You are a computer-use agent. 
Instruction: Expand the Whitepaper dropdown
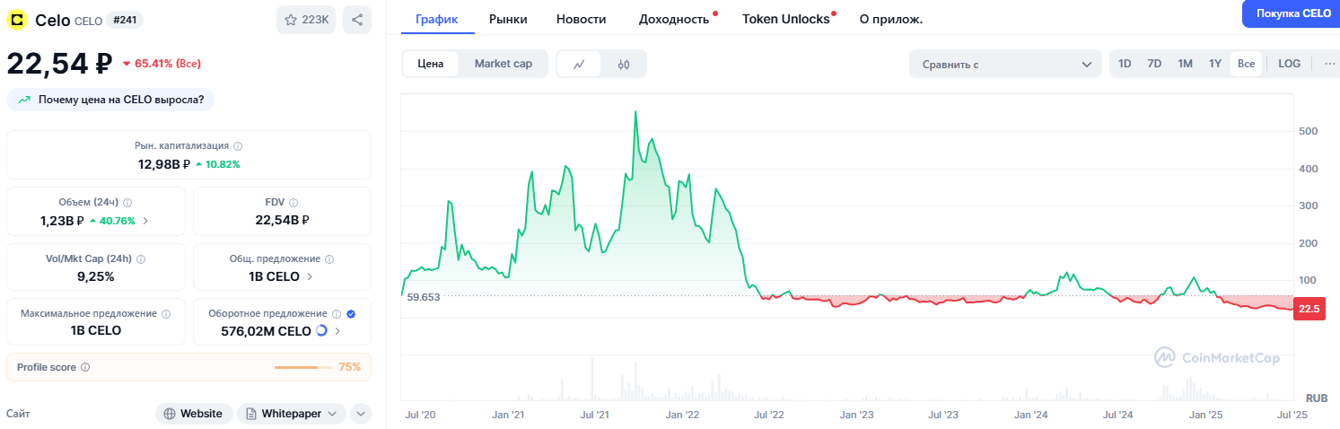[291, 414]
